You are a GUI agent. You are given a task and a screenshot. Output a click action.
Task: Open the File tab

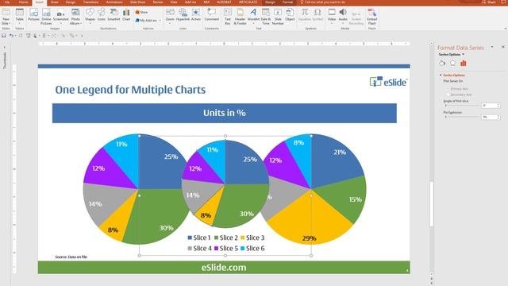point(7,2)
